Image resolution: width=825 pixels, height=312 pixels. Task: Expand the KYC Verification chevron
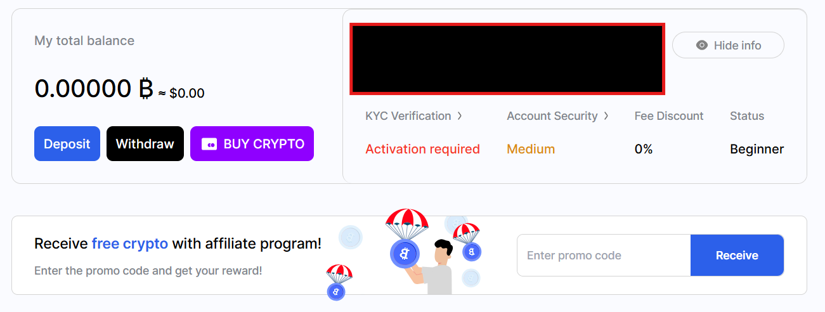point(460,116)
